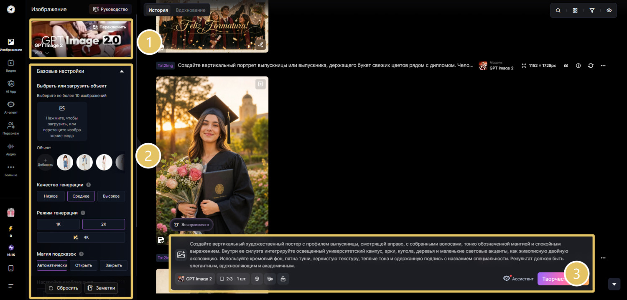Image resolution: width=627 pixels, height=300 pixels.
Task: Collapse the Базовые настройки section
Action: pyautogui.click(x=122, y=71)
